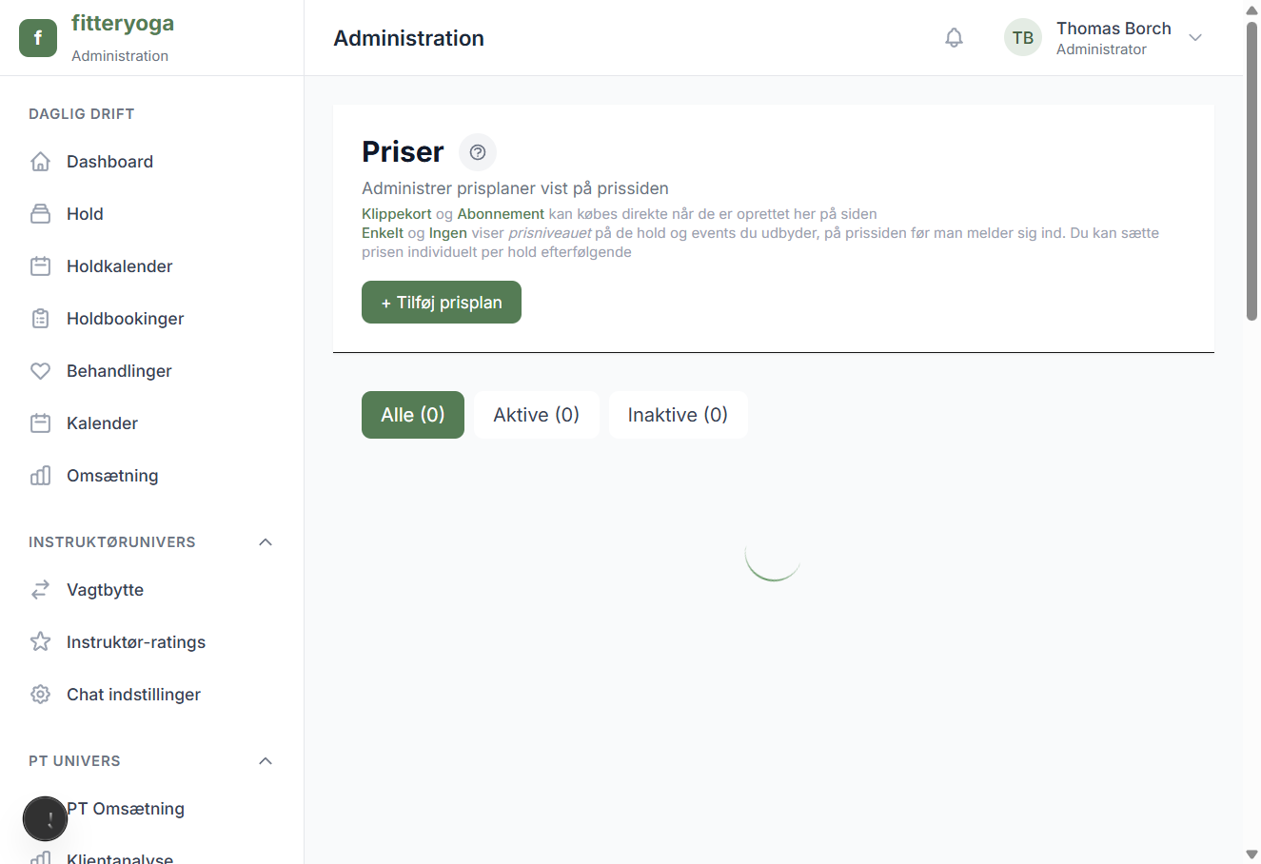Viewport: 1261px width, 864px height.
Task: Open the Kalender sidebar link
Action: pyautogui.click(x=102, y=423)
